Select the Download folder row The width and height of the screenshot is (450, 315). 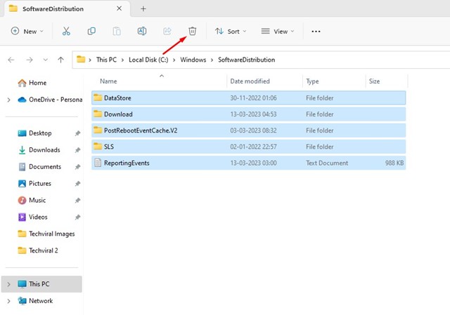(x=248, y=114)
